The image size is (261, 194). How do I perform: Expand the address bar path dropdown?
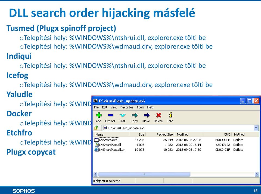point(256,128)
